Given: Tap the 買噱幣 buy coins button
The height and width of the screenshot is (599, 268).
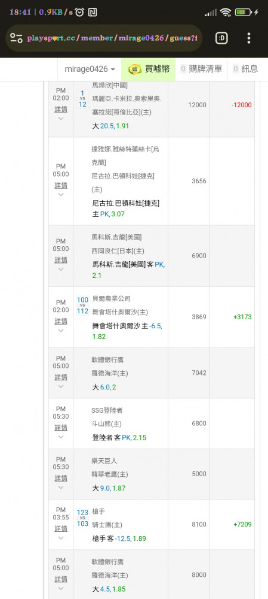Looking at the screenshot, I should [149, 69].
